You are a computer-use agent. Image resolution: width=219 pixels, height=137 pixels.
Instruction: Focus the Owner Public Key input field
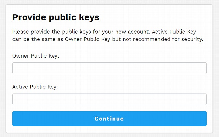pyautogui.click(x=109, y=68)
